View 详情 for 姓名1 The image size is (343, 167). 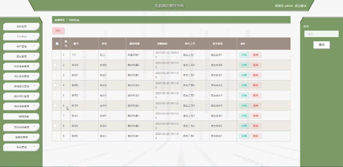point(244,136)
